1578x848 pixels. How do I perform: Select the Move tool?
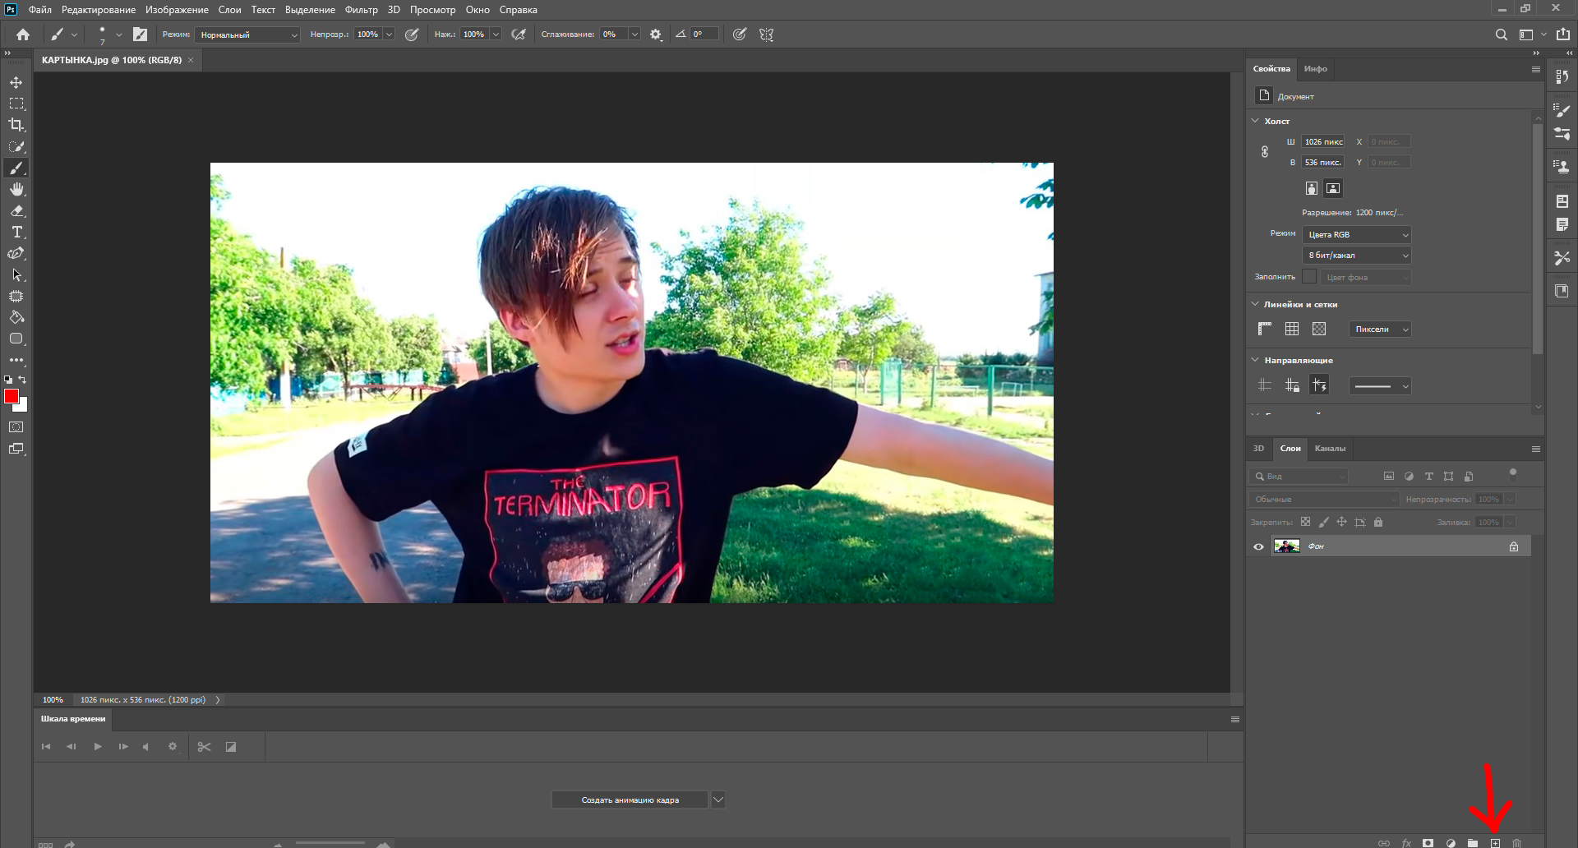point(16,82)
